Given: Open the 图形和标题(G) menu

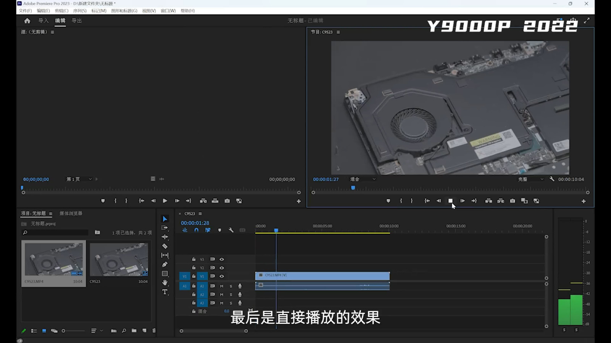Looking at the screenshot, I should point(124,11).
